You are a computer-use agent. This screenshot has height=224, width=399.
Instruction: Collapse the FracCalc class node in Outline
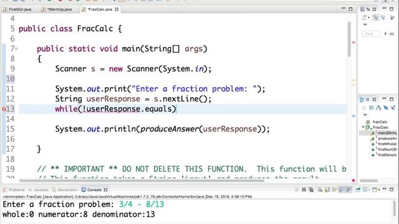[363, 127]
